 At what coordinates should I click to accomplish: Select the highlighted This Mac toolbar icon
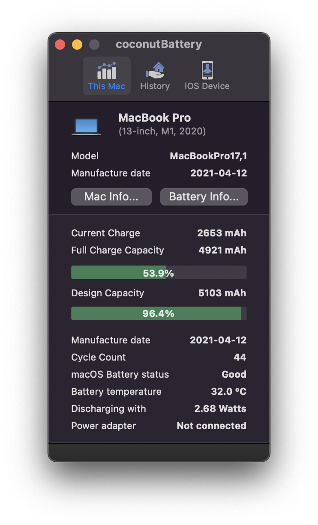[106, 71]
